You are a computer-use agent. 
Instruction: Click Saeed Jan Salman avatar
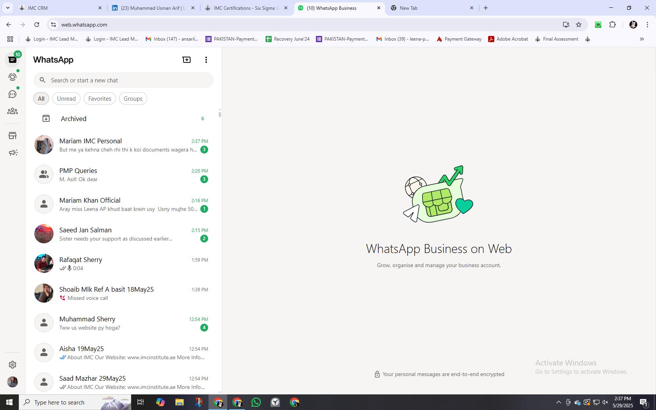pos(44,234)
